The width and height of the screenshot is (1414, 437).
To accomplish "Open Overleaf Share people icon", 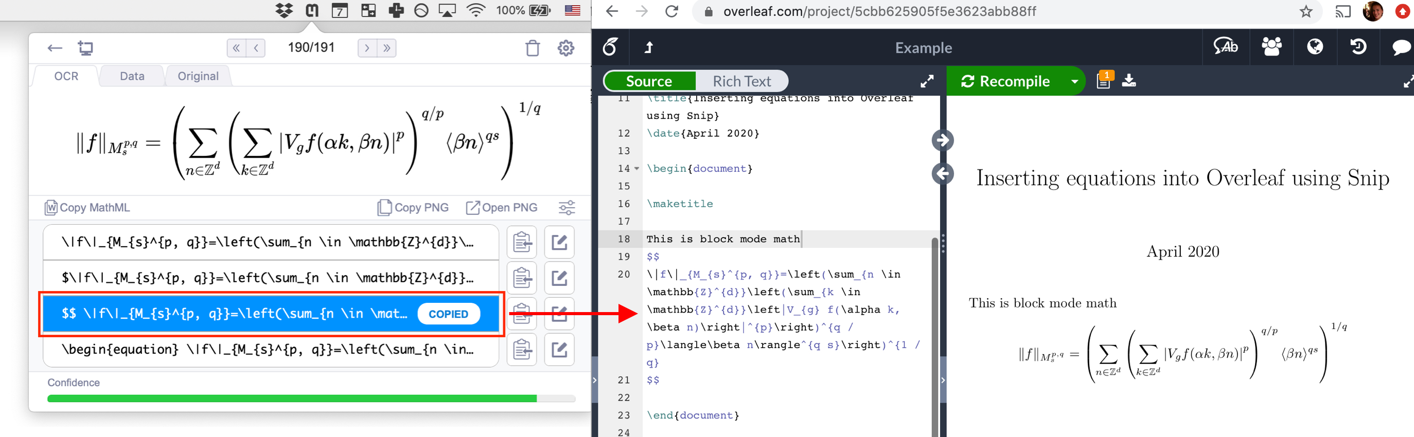I will pyautogui.click(x=1271, y=47).
